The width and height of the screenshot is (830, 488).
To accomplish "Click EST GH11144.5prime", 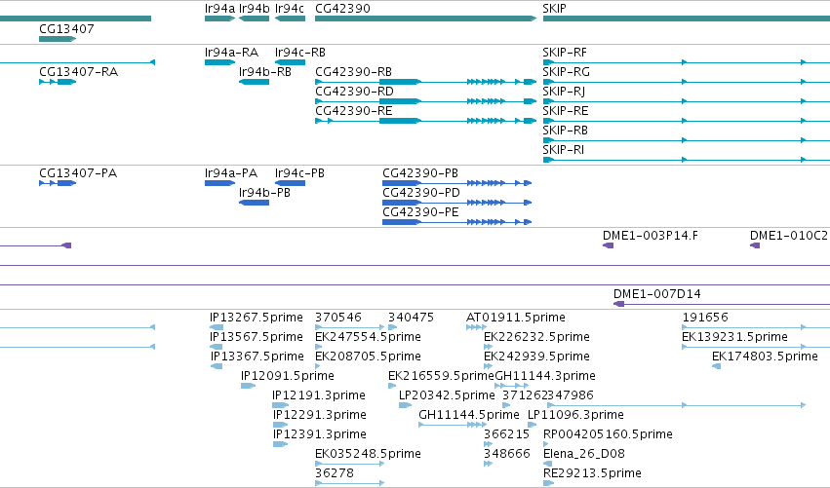I will pos(469,416).
